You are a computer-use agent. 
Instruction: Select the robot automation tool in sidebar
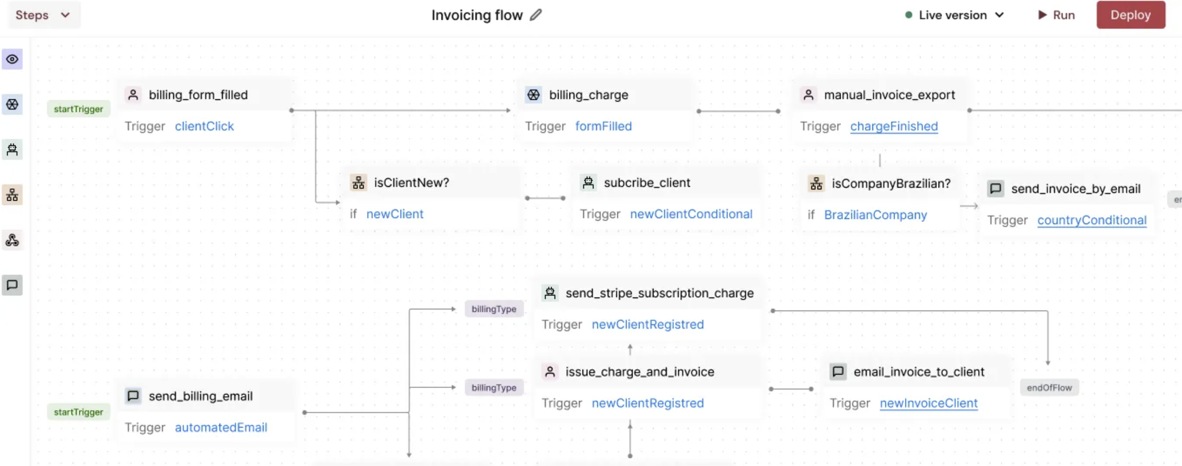pyautogui.click(x=12, y=150)
